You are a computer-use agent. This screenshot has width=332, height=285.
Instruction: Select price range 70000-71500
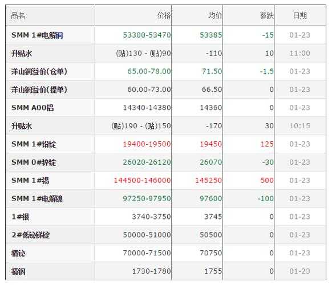pyautogui.click(x=147, y=253)
